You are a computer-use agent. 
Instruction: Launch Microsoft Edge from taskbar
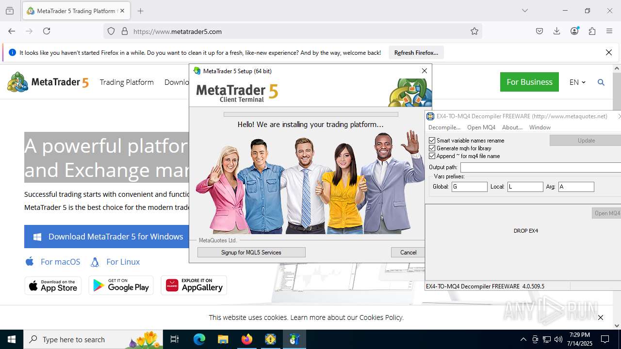point(199,339)
